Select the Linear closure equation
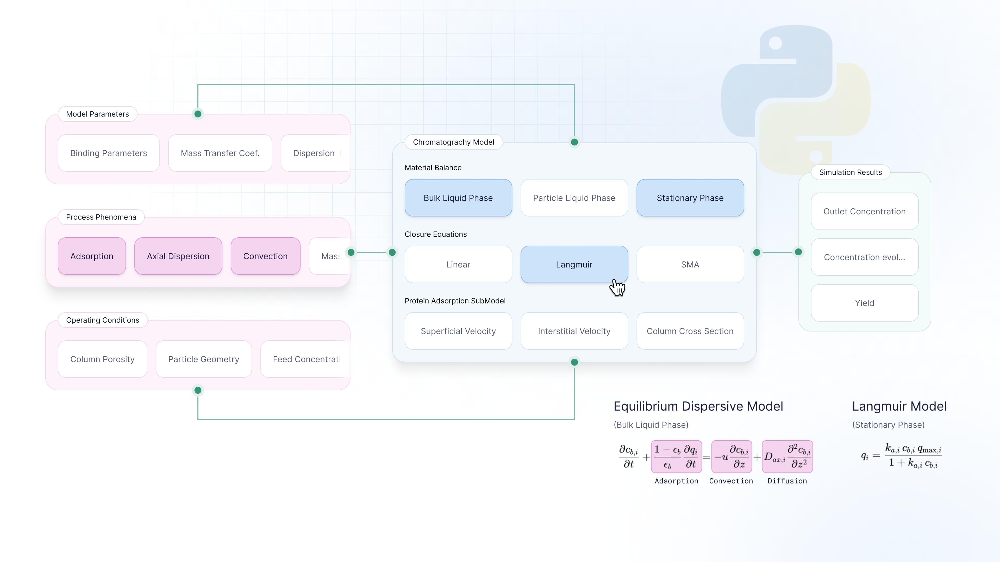The height and width of the screenshot is (562, 1000). point(458,265)
